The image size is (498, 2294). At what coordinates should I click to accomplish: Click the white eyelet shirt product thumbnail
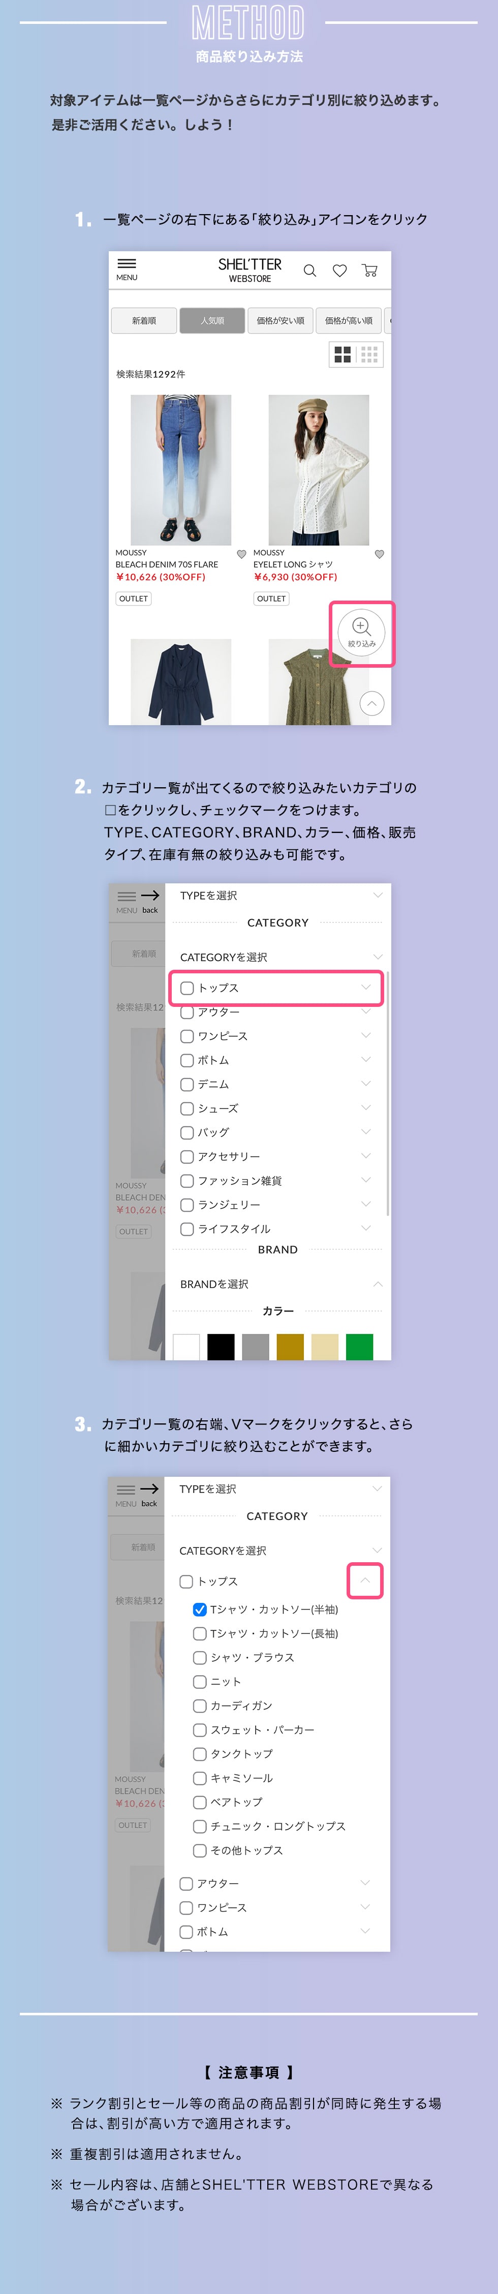coord(318,469)
